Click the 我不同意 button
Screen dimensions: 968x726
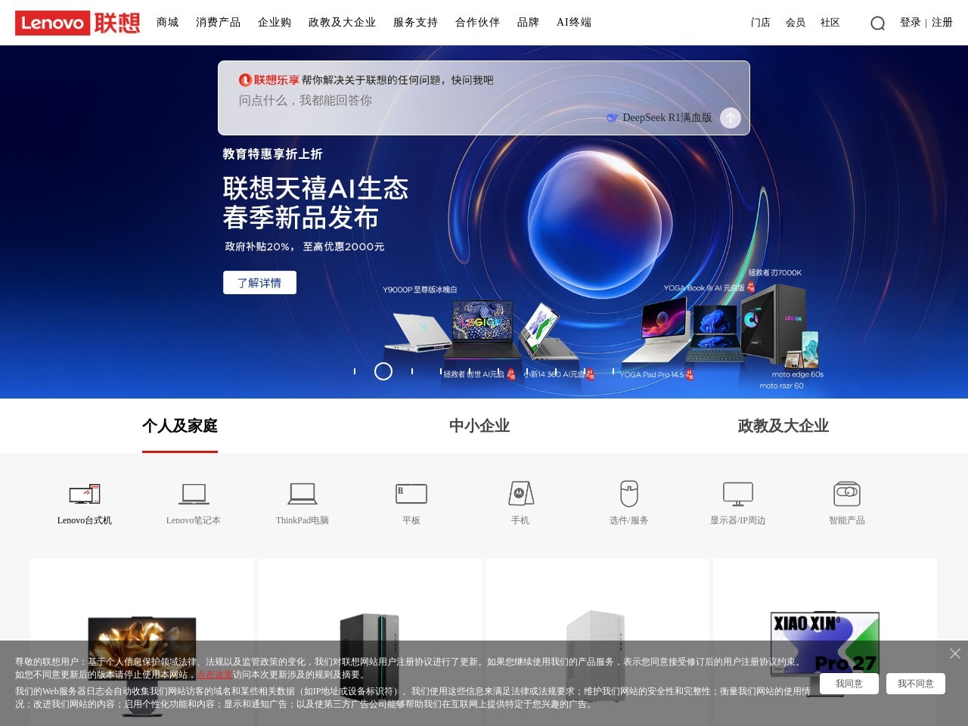(x=916, y=684)
